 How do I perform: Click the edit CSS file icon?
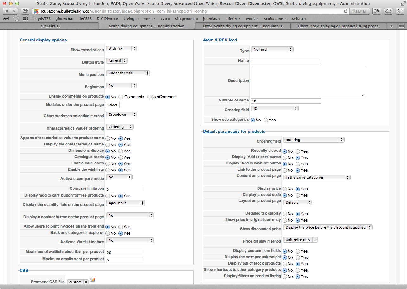(x=93, y=279)
